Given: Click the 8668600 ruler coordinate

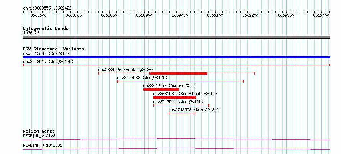Looking at the screenshot, I should 38,15.
